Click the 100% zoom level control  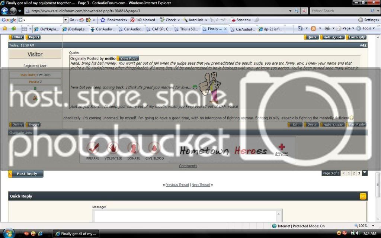click(x=363, y=226)
